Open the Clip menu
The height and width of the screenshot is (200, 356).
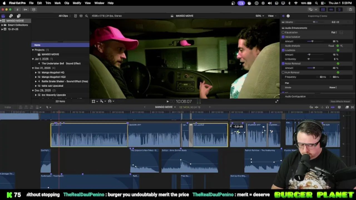(x=67, y=3)
